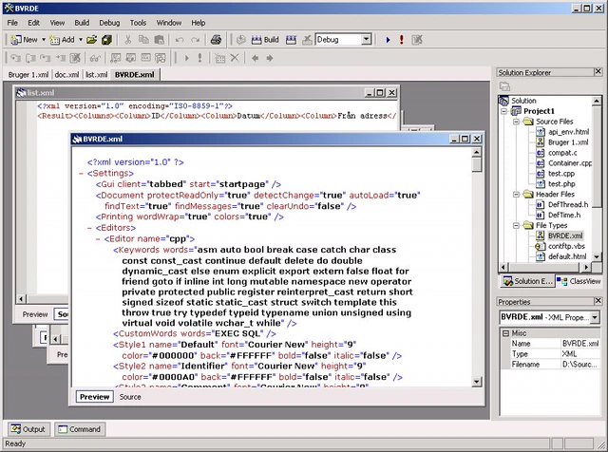Click the Save all icon
The image size is (608, 452).
pos(106,40)
